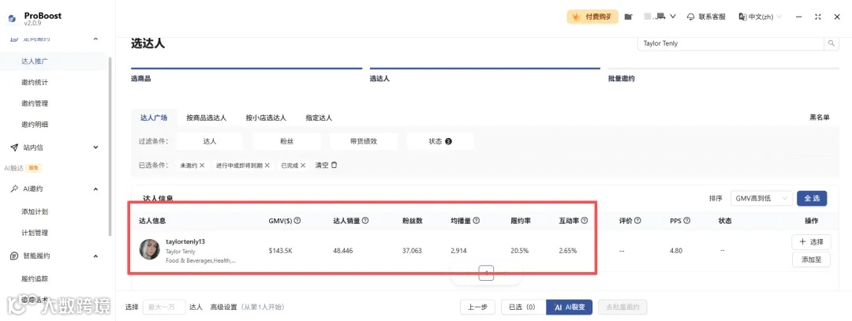Click the 联系客服 link

[x=706, y=17]
